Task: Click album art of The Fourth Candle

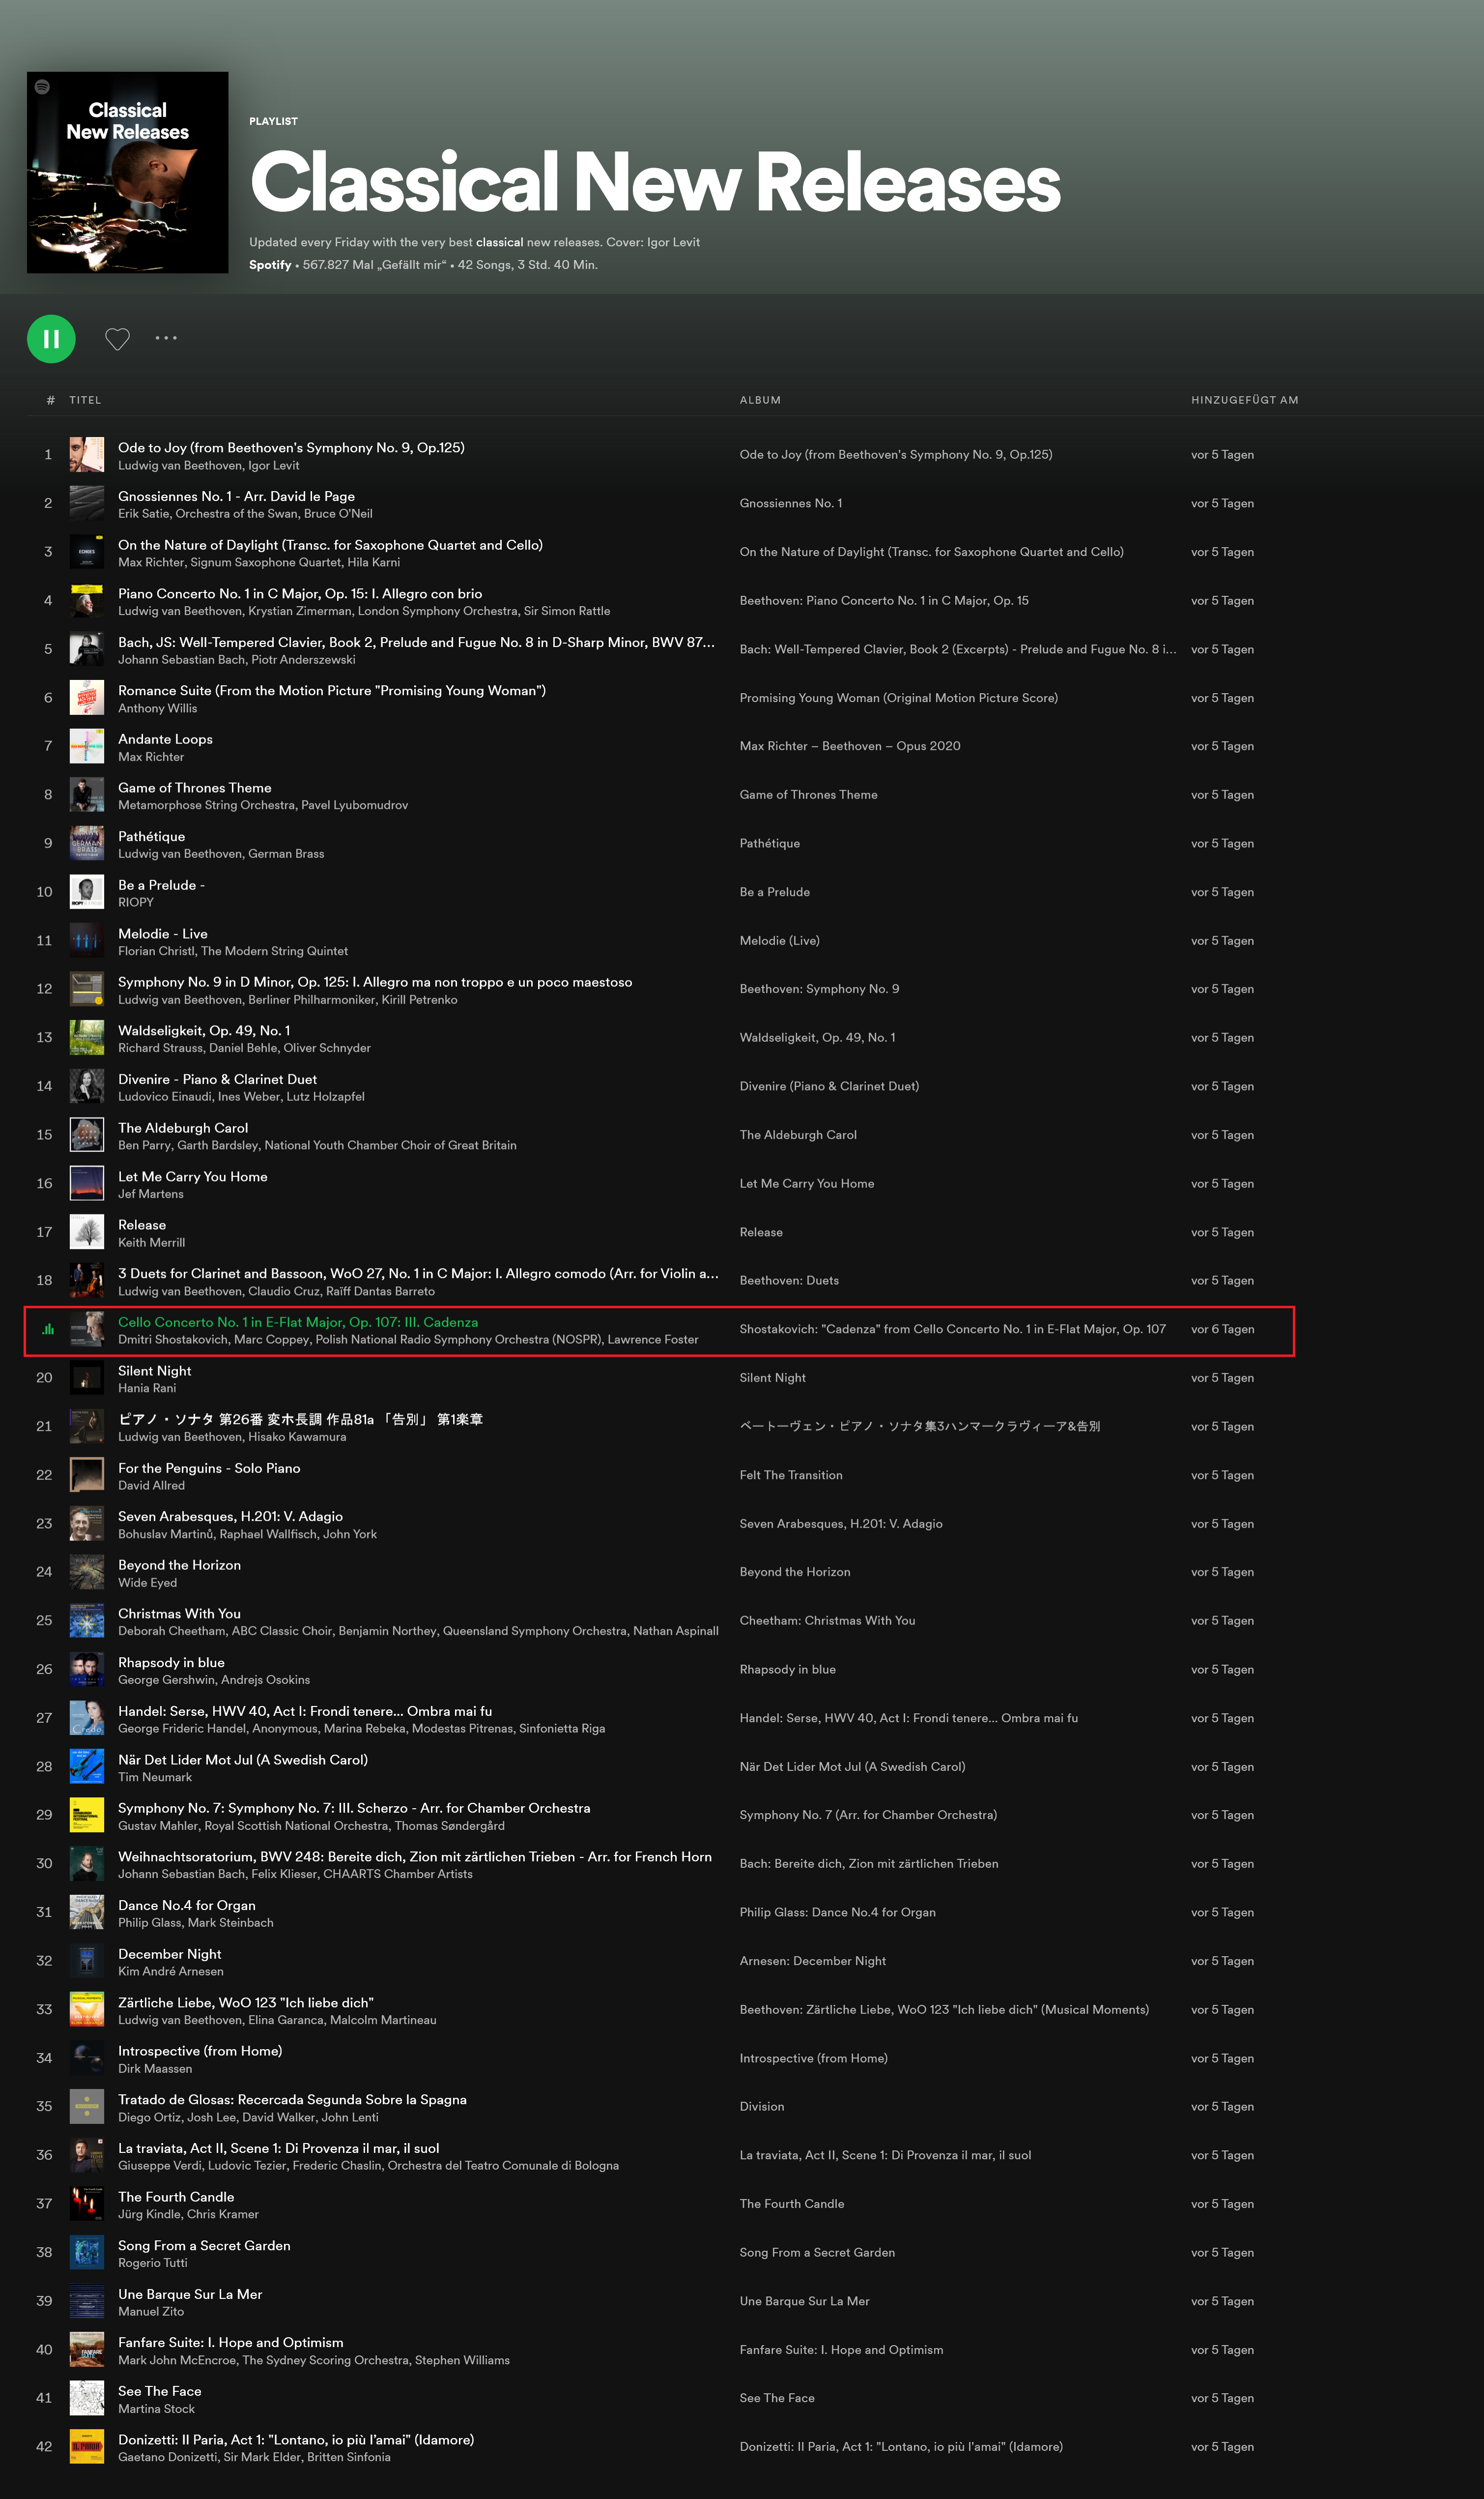Action: pyautogui.click(x=87, y=2204)
